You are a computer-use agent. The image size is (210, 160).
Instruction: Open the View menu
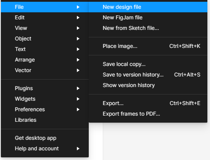pos(45,28)
